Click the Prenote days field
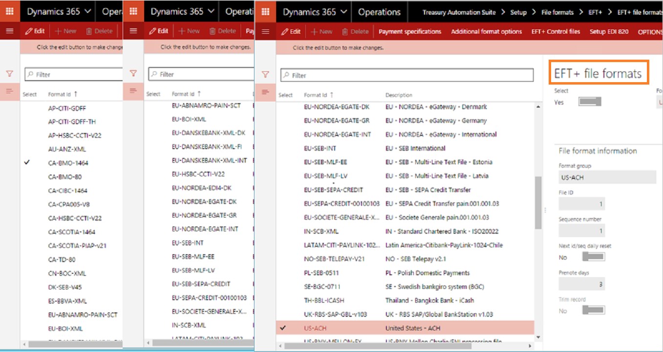Viewport: 663px width, 352px height. 581,284
